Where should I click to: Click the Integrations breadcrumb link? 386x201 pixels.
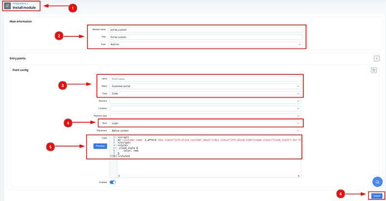click(x=20, y=3)
